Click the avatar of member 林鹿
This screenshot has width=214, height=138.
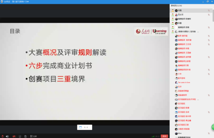click(x=176, y=23)
